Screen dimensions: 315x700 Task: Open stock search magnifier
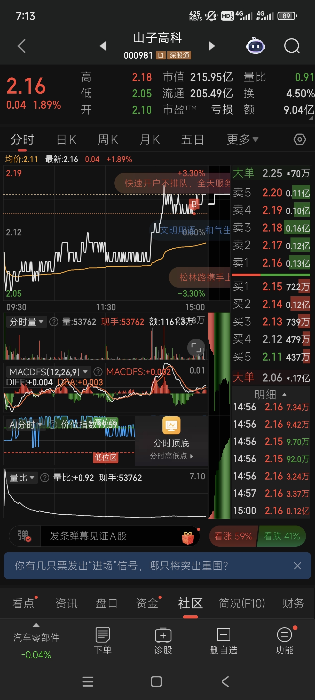[x=292, y=46]
